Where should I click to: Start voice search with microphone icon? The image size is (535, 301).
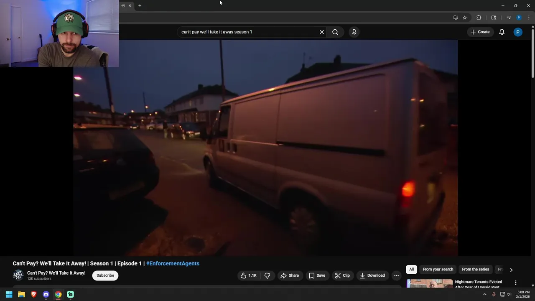354,32
